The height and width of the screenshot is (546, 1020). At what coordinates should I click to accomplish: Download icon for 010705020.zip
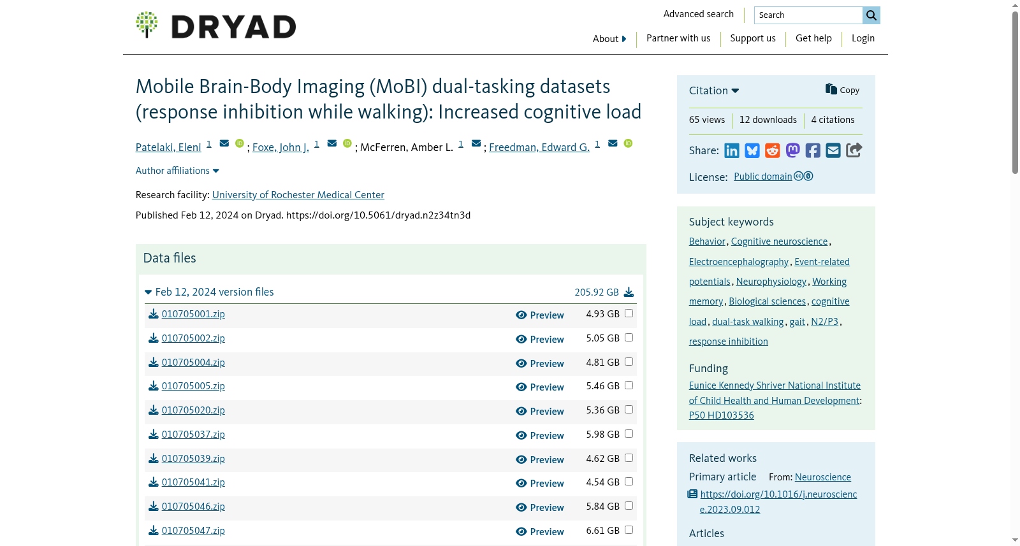point(154,410)
